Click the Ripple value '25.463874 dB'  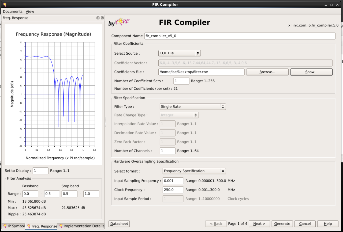[34, 214]
